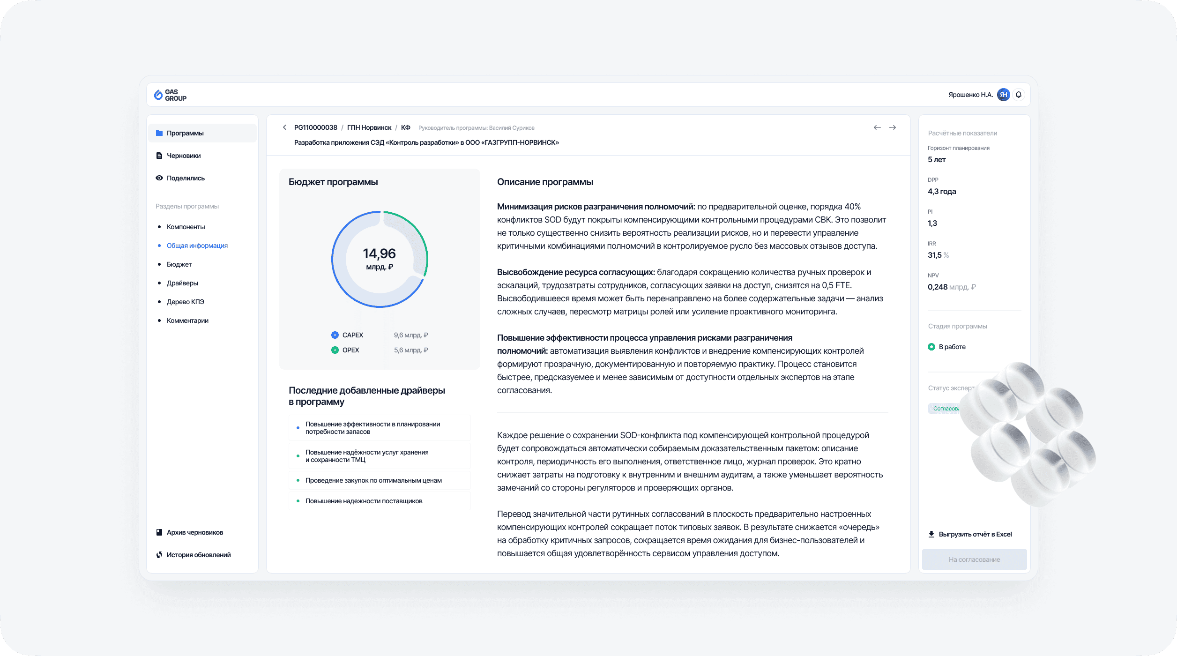This screenshot has width=1177, height=656.
Task: Click the OPEX green legend swatch
Action: (x=335, y=350)
